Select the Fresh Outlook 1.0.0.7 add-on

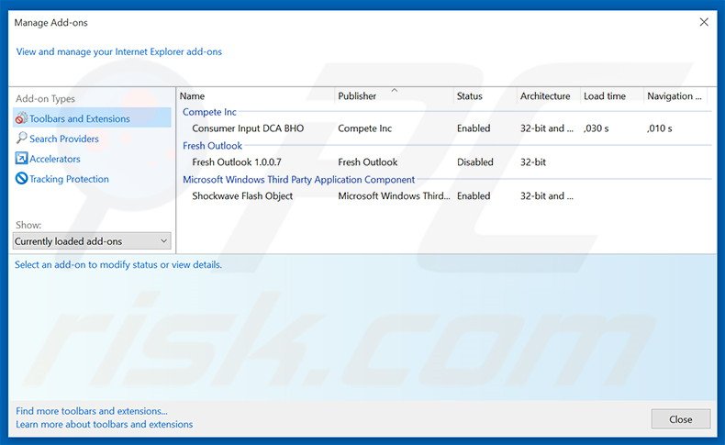click(237, 162)
